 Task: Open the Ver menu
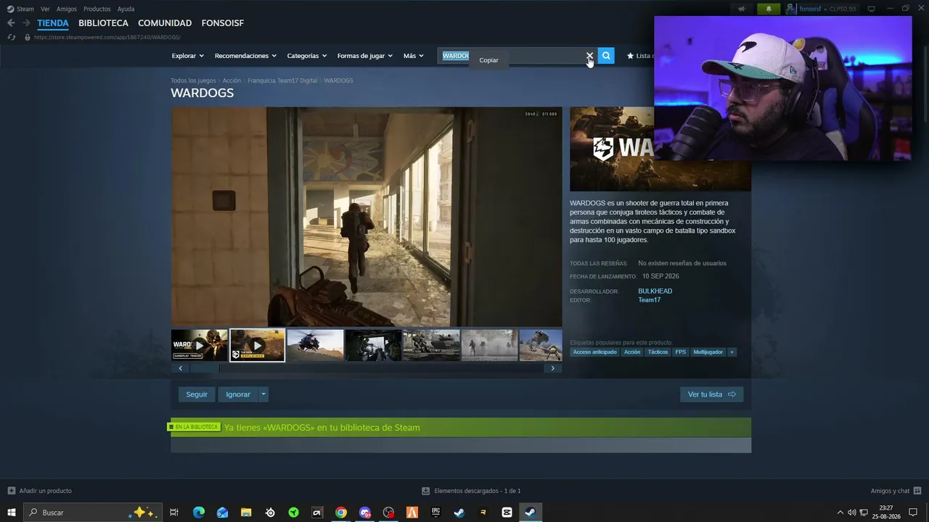45,9
